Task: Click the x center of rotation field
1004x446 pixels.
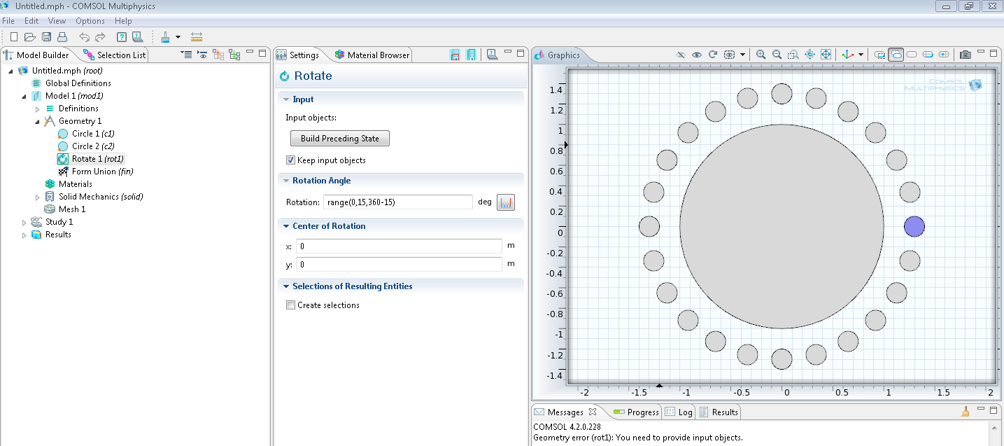Action: 399,246
